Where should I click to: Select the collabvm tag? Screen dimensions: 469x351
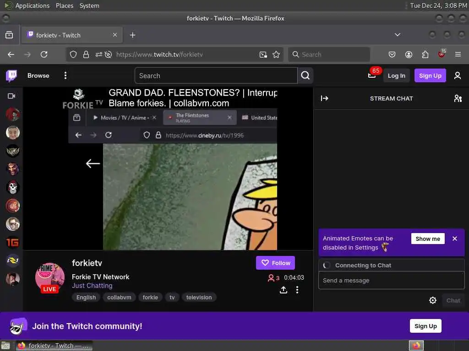click(x=119, y=297)
